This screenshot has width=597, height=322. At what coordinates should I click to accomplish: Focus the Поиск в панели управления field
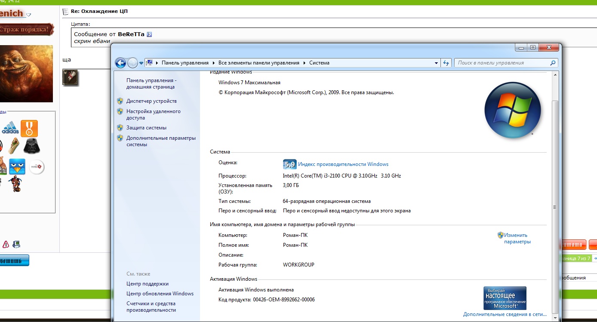[x=501, y=63]
